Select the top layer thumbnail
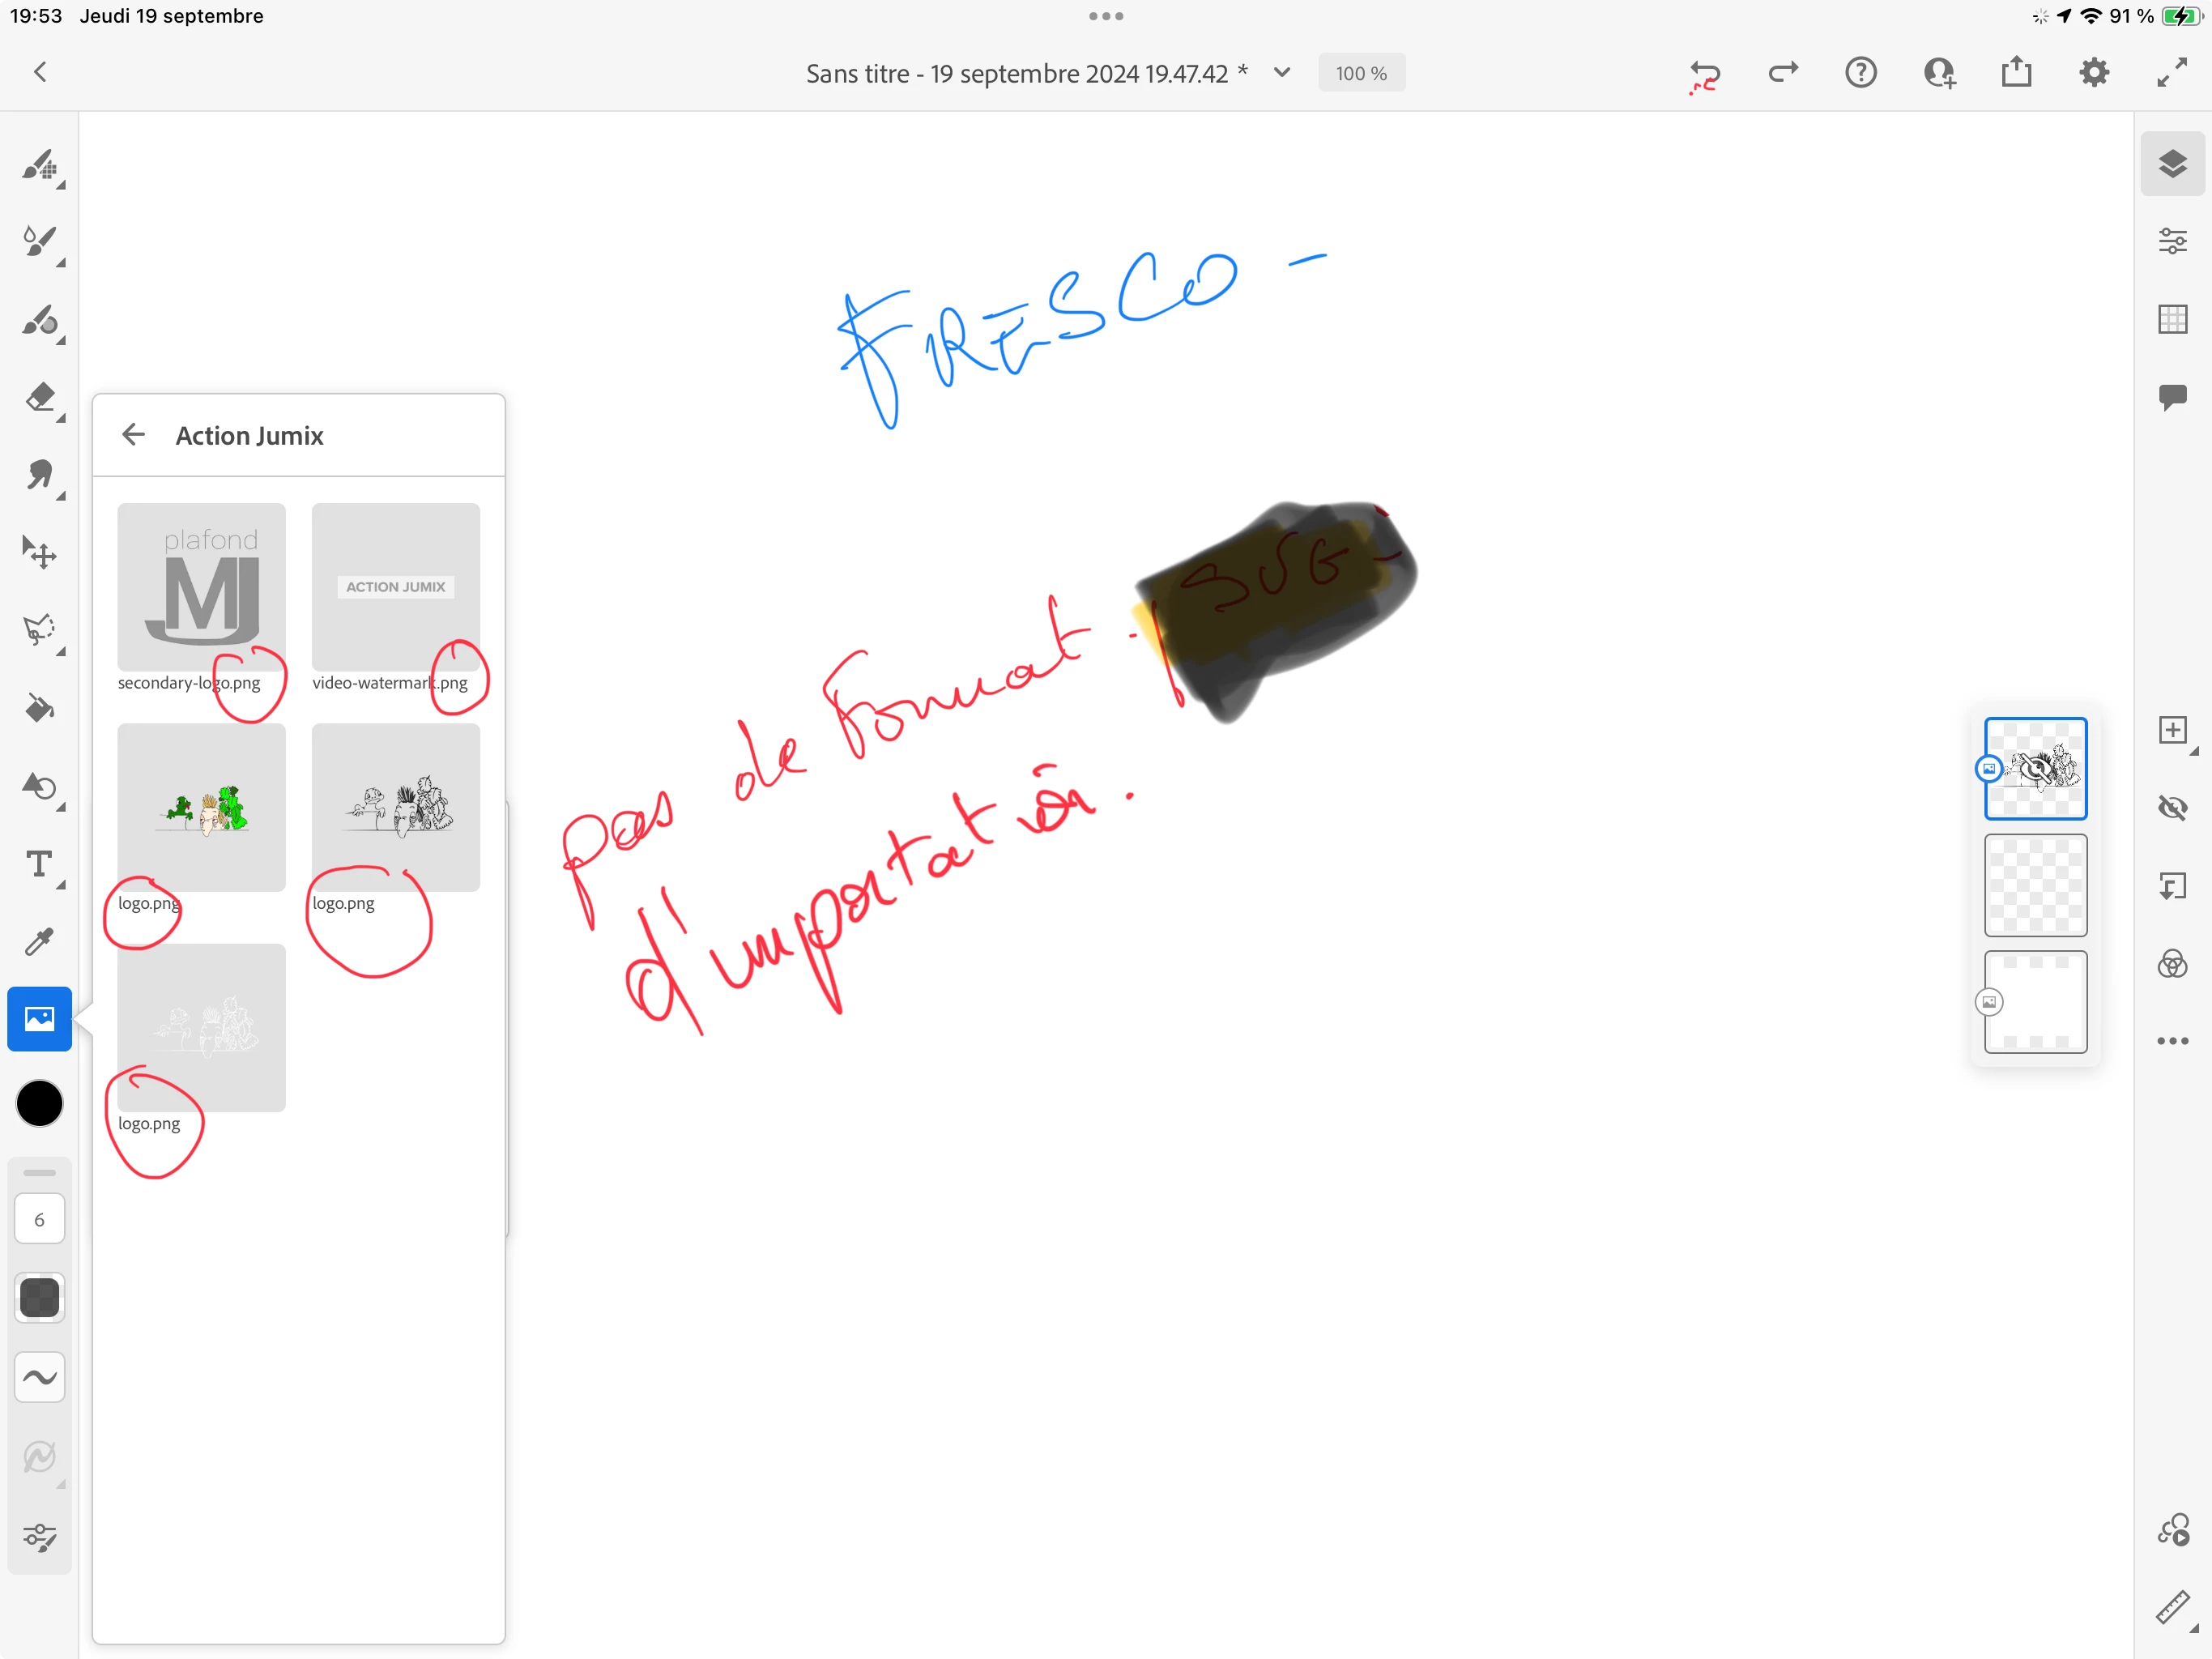The height and width of the screenshot is (1659, 2212). click(x=2035, y=768)
